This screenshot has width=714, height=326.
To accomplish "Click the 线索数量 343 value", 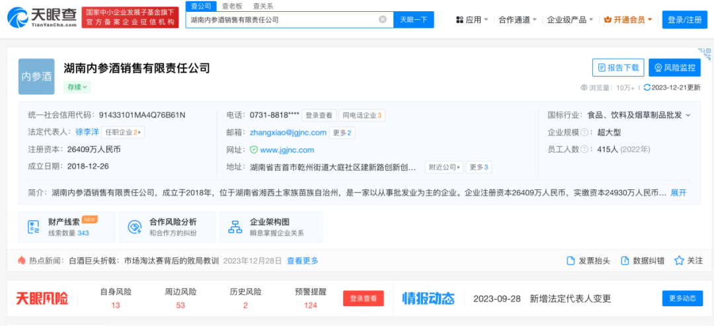I will pyautogui.click(x=83, y=233).
